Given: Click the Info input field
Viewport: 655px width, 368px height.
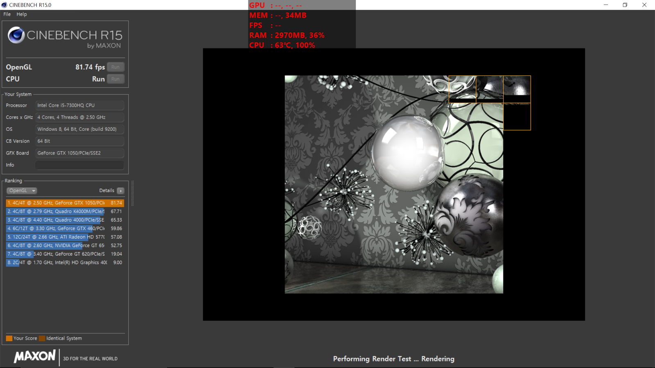Looking at the screenshot, I should (x=79, y=165).
